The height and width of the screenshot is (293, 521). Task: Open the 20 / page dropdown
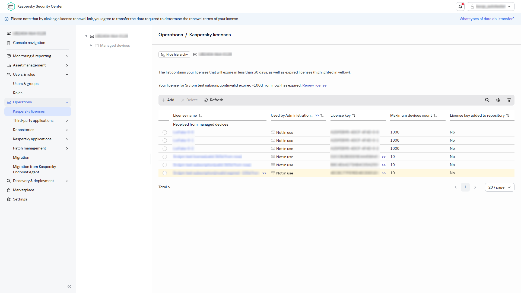pyautogui.click(x=500, y=187)
